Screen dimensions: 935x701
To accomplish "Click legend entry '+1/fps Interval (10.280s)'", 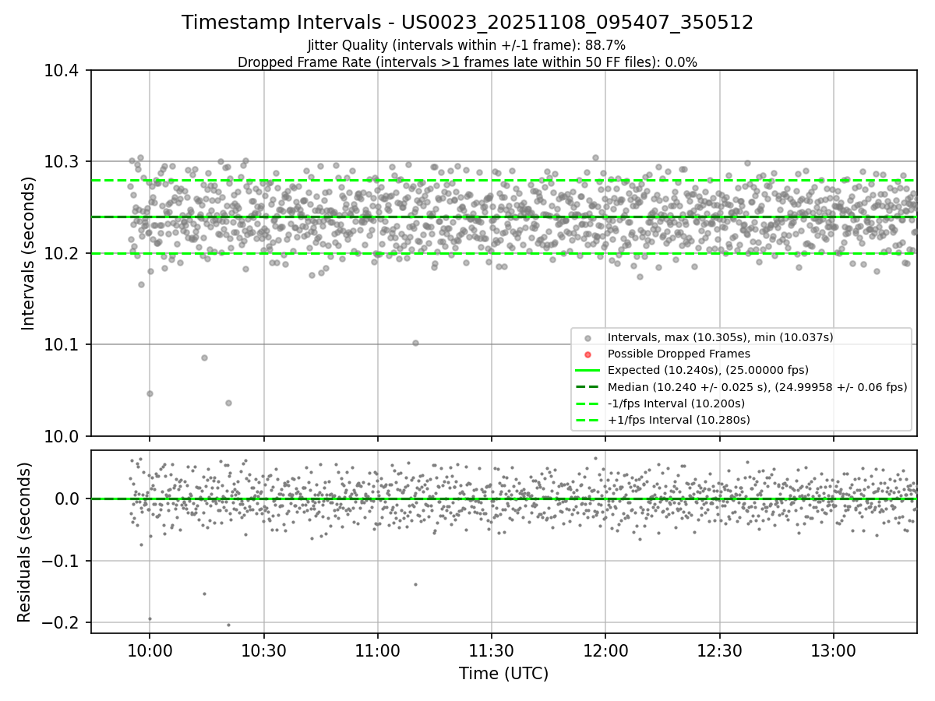I will 679,420.
